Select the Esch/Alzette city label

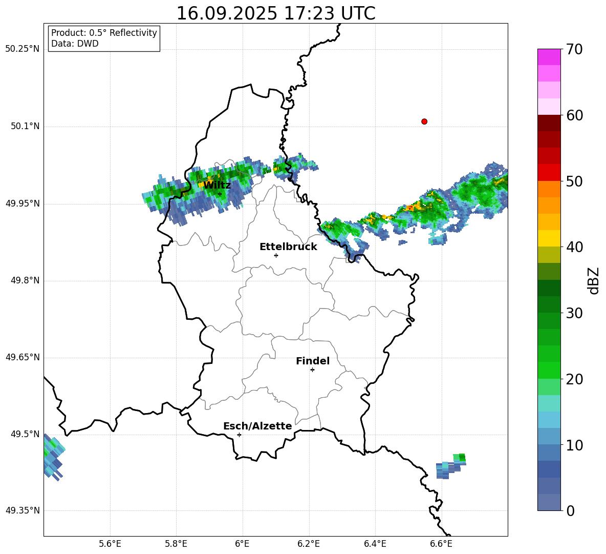[x=257, y=426]
